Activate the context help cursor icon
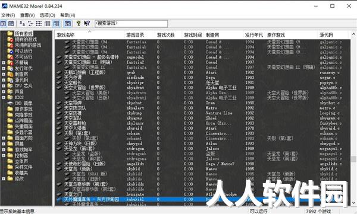The width and height of the screenshot is (357, 214). (x=87, y=23)
